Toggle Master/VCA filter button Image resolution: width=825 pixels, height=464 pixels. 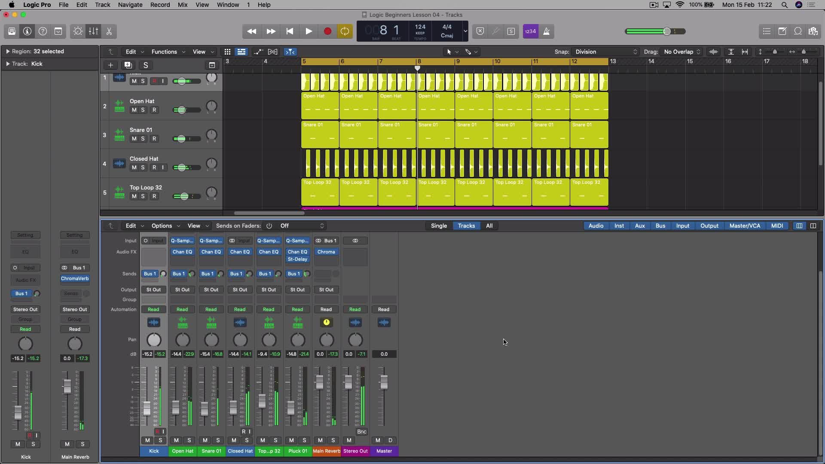(x=745, y=226)
